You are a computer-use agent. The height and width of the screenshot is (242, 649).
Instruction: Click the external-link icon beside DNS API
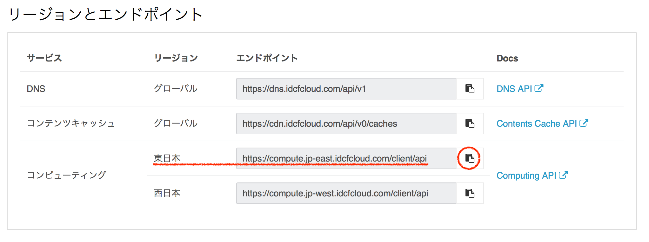(539, 88)
